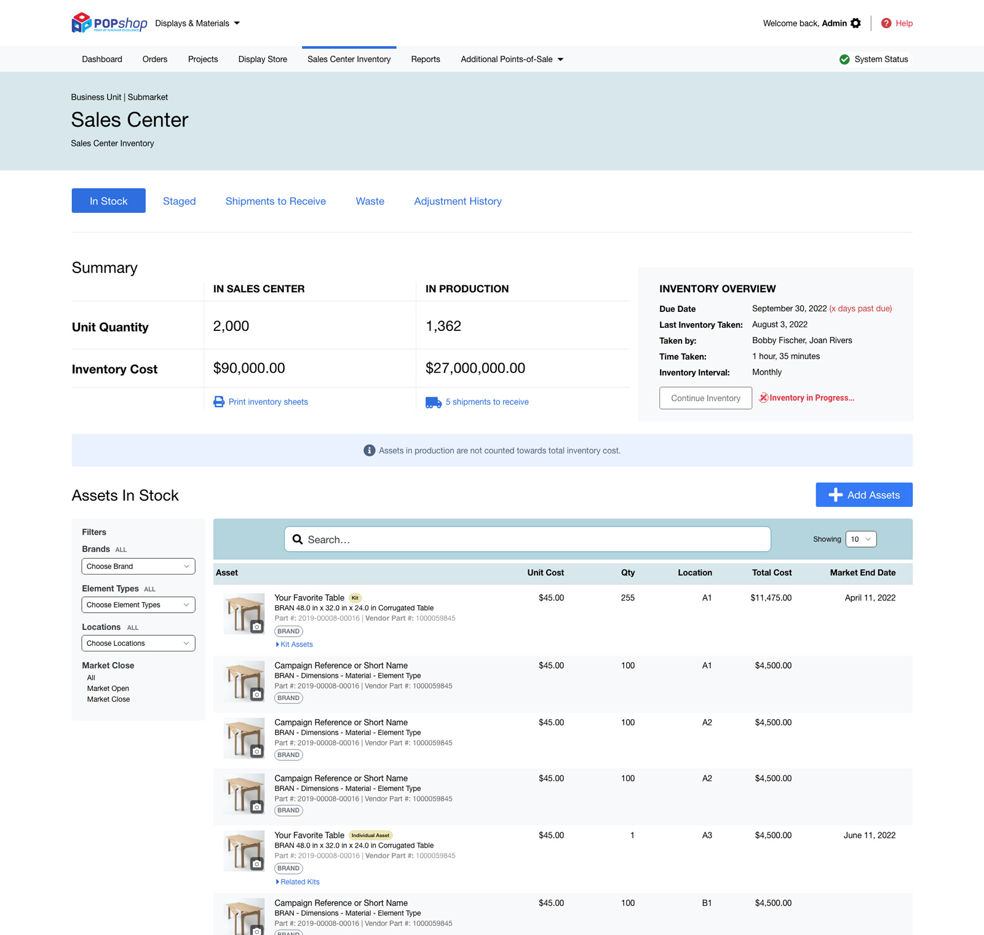Click the printer icon for inventory sheets
The image size is (984, 935).
pyautogui.click(x=219, y=402)
